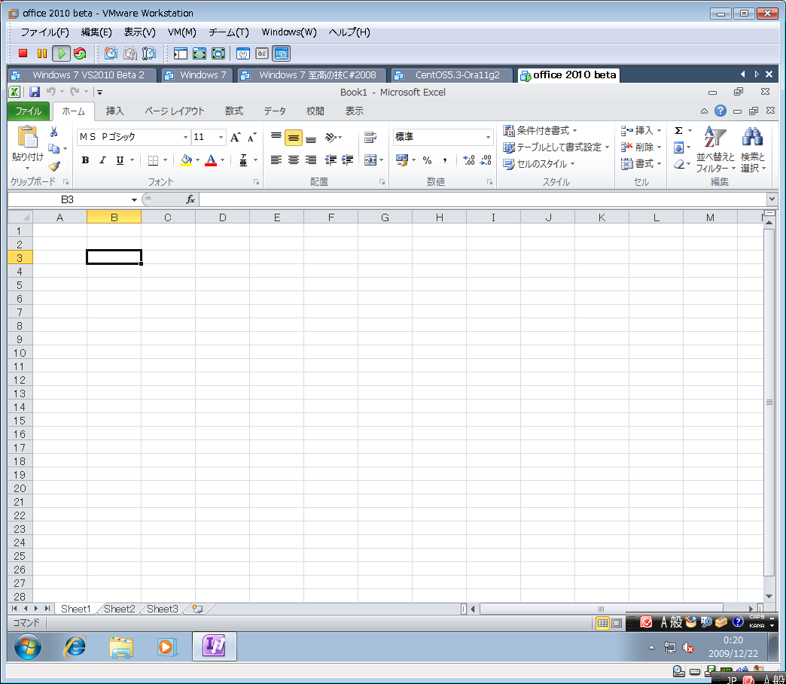This screenshot has height=684, width=786.
Task: Toggle italic formatting
Action: (x=102, y=160)
